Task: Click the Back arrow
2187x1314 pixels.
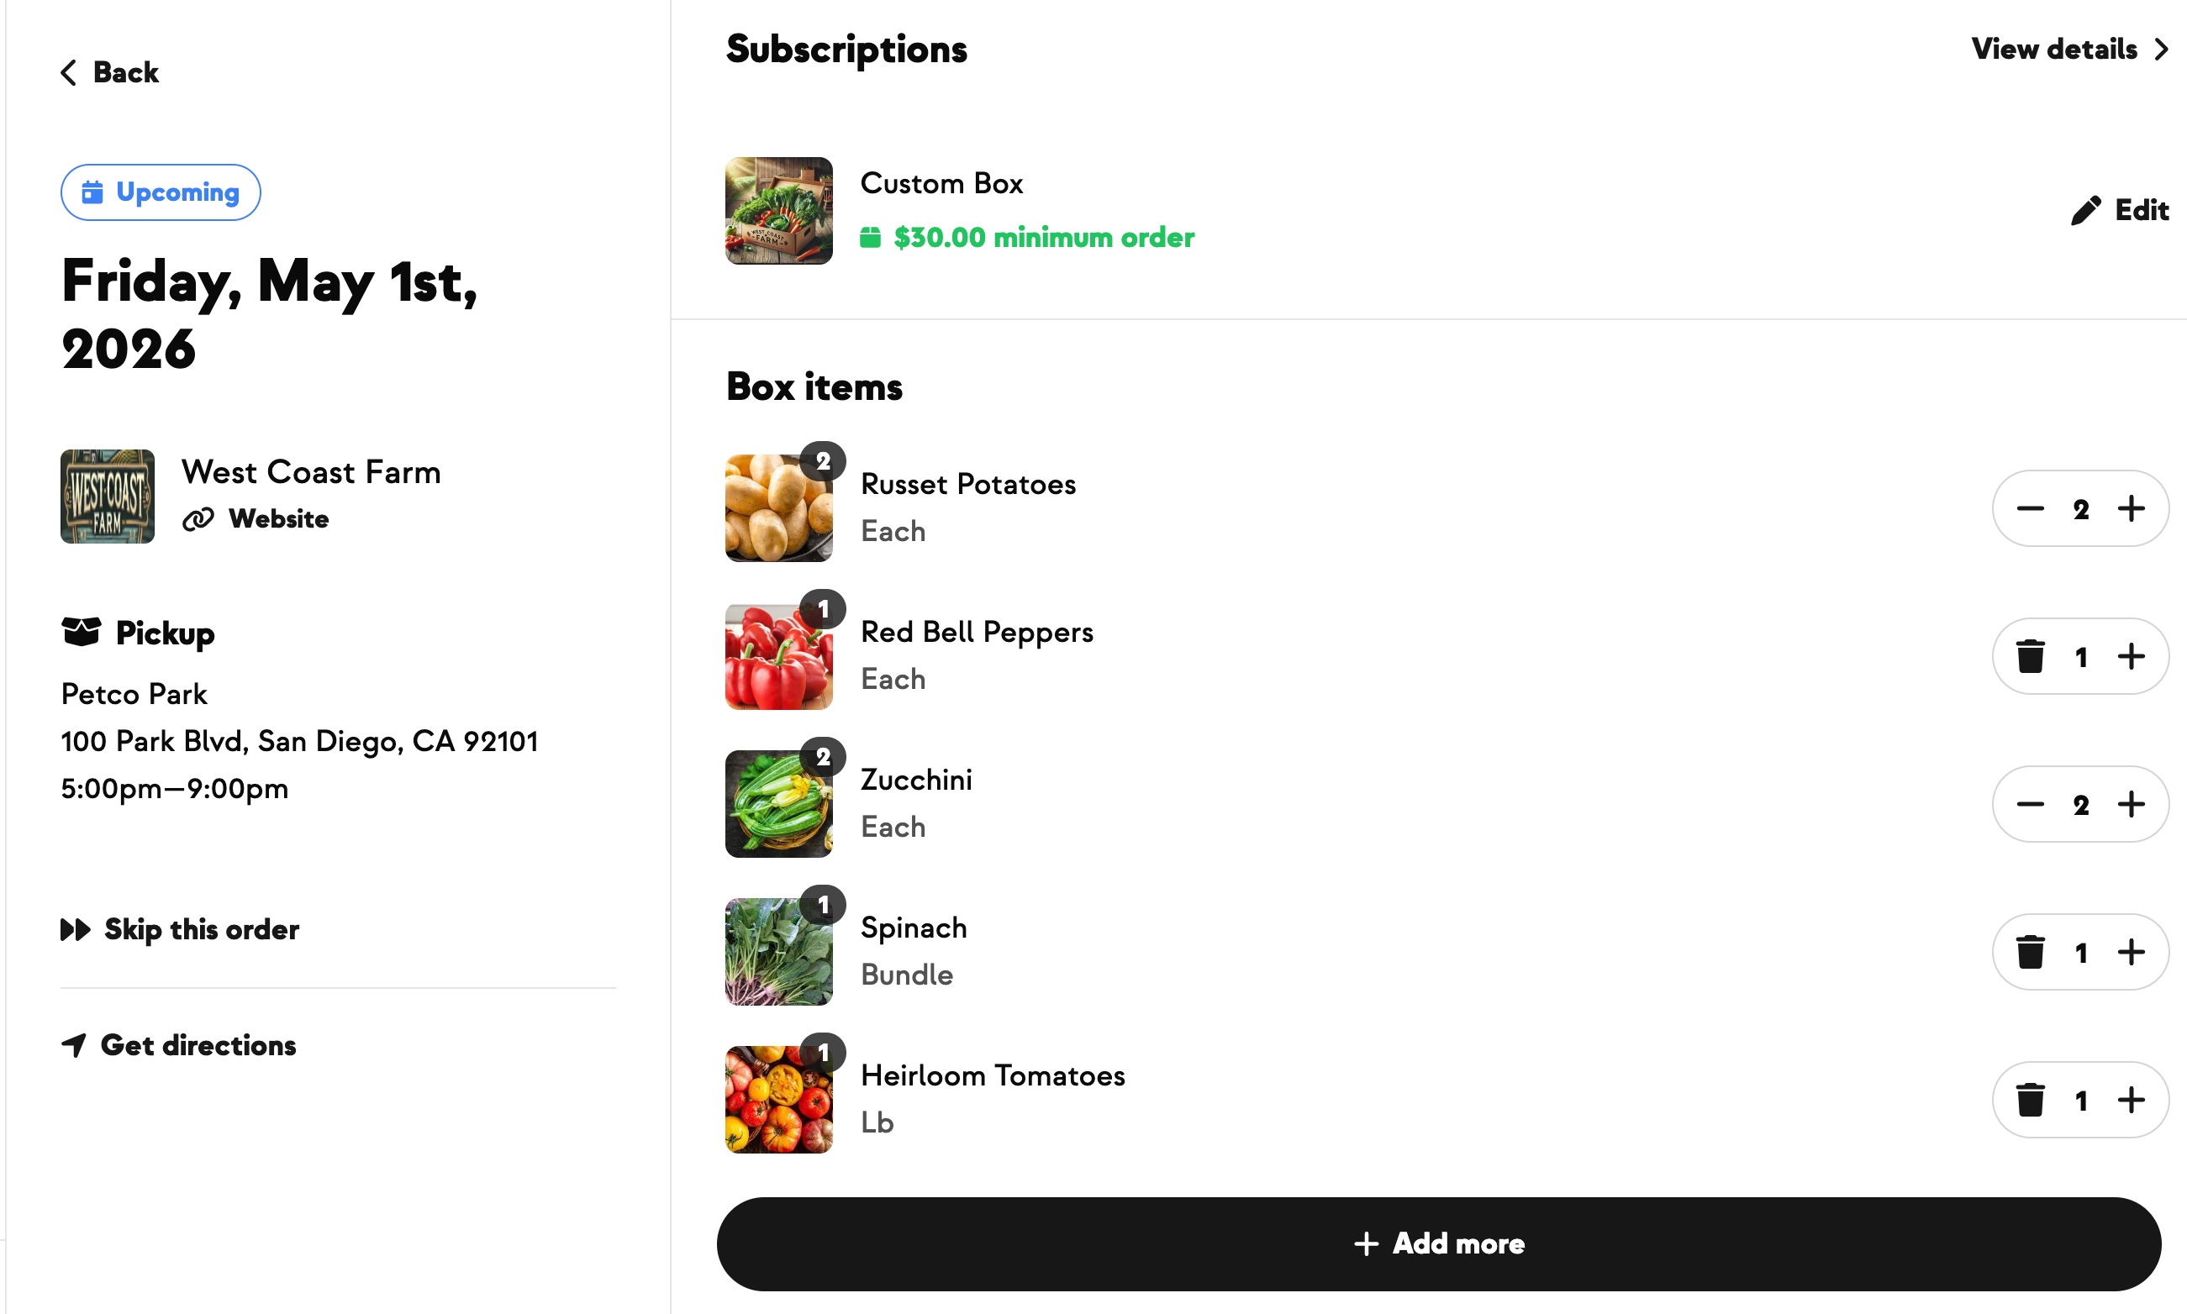Action: pos(69,72)
